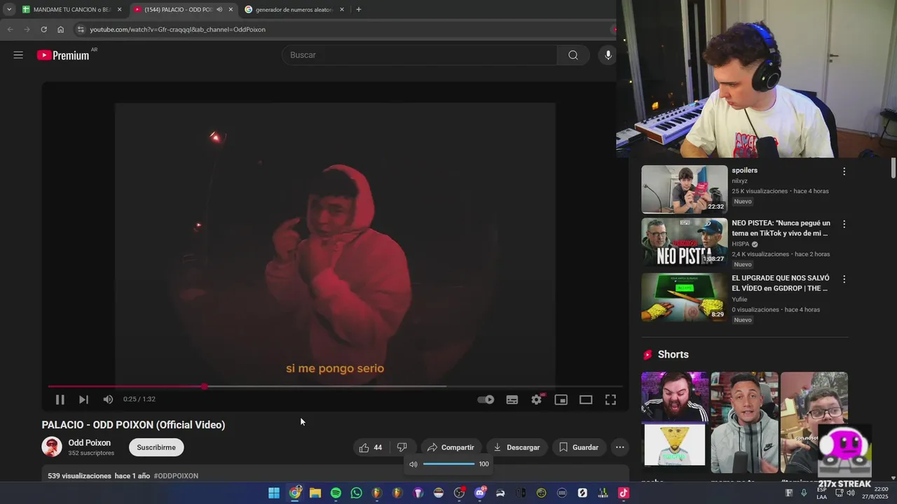The height and width of the screenshot is (504, 897).
Task: Open File Explorer from the taskbar
Action: pyautogui.click(x=315, y=493)
